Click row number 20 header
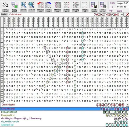This screenshot has width=129, height=127. pyautogui.click(x=2, y=101)
